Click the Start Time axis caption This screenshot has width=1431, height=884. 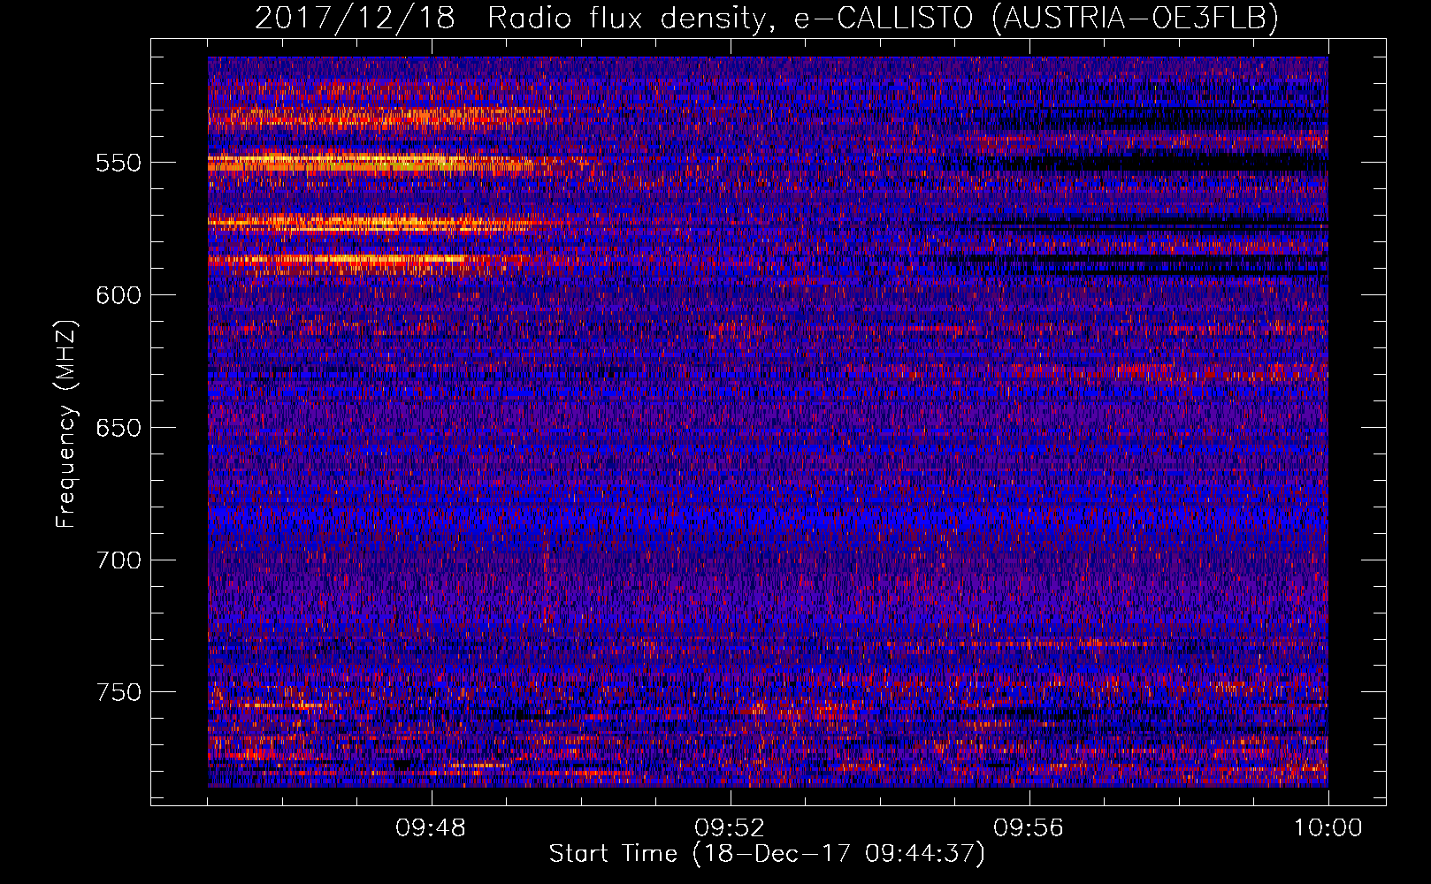pos(767,854)
